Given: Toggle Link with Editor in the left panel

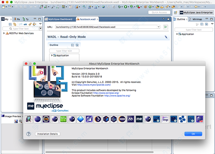Looking at the screenshot, I should (15, 24).
